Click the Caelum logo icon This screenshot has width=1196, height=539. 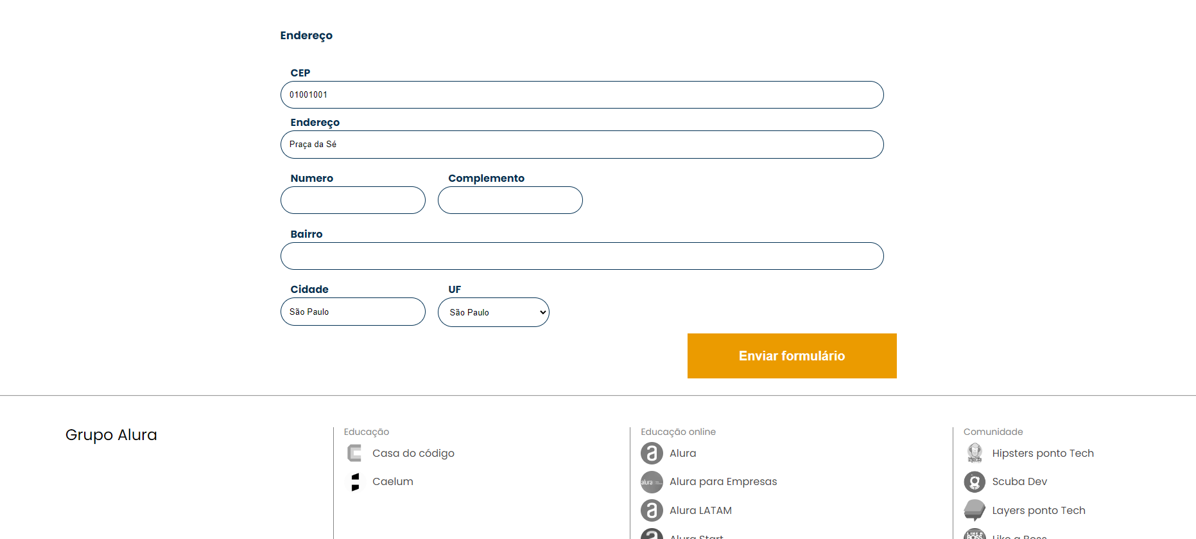[x=355, y=482]
